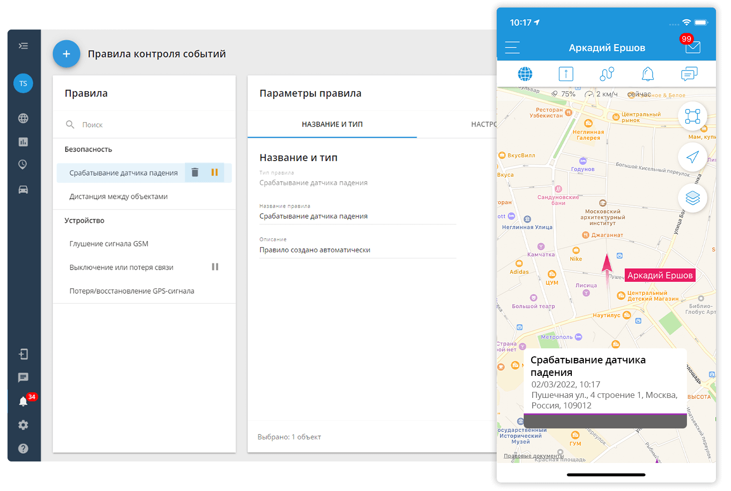
Task: Select the Глушение сигнала GSM rule
Action: (109, 244)
